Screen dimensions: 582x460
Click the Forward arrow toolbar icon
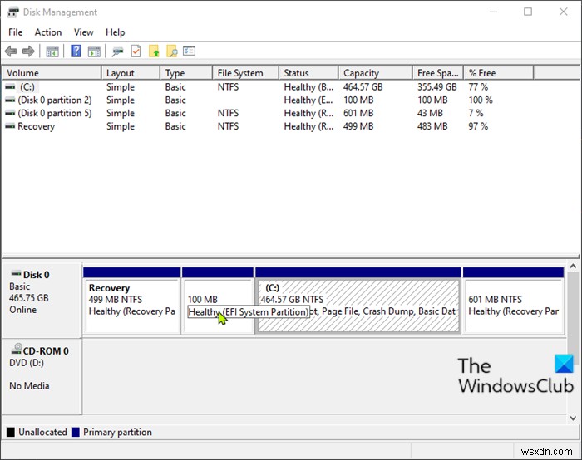28,51
